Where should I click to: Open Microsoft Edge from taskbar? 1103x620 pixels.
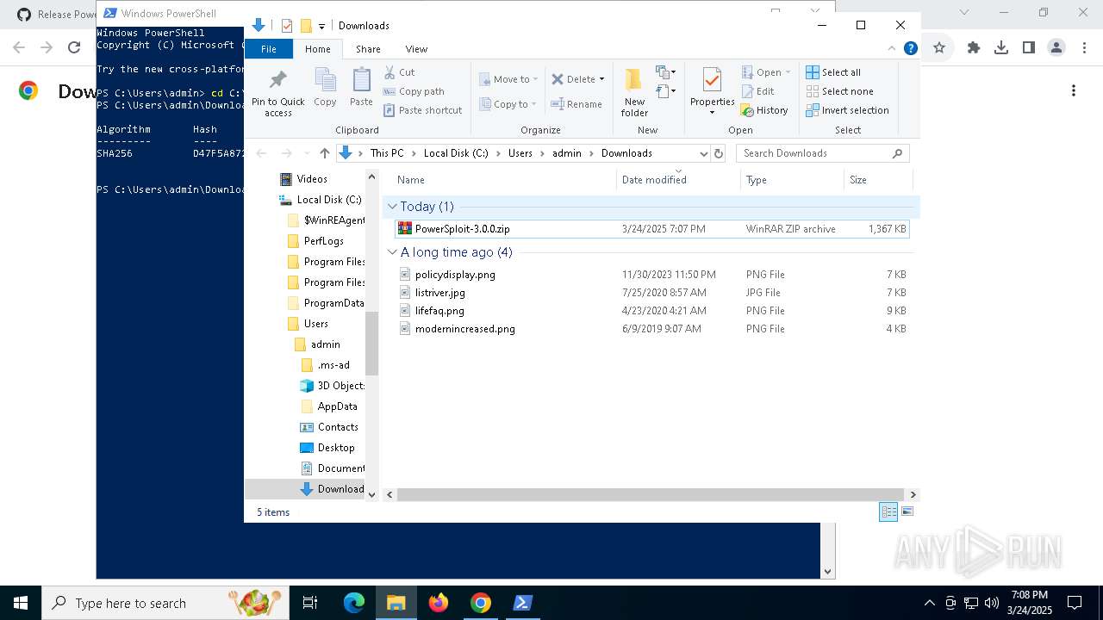(354, 603)
